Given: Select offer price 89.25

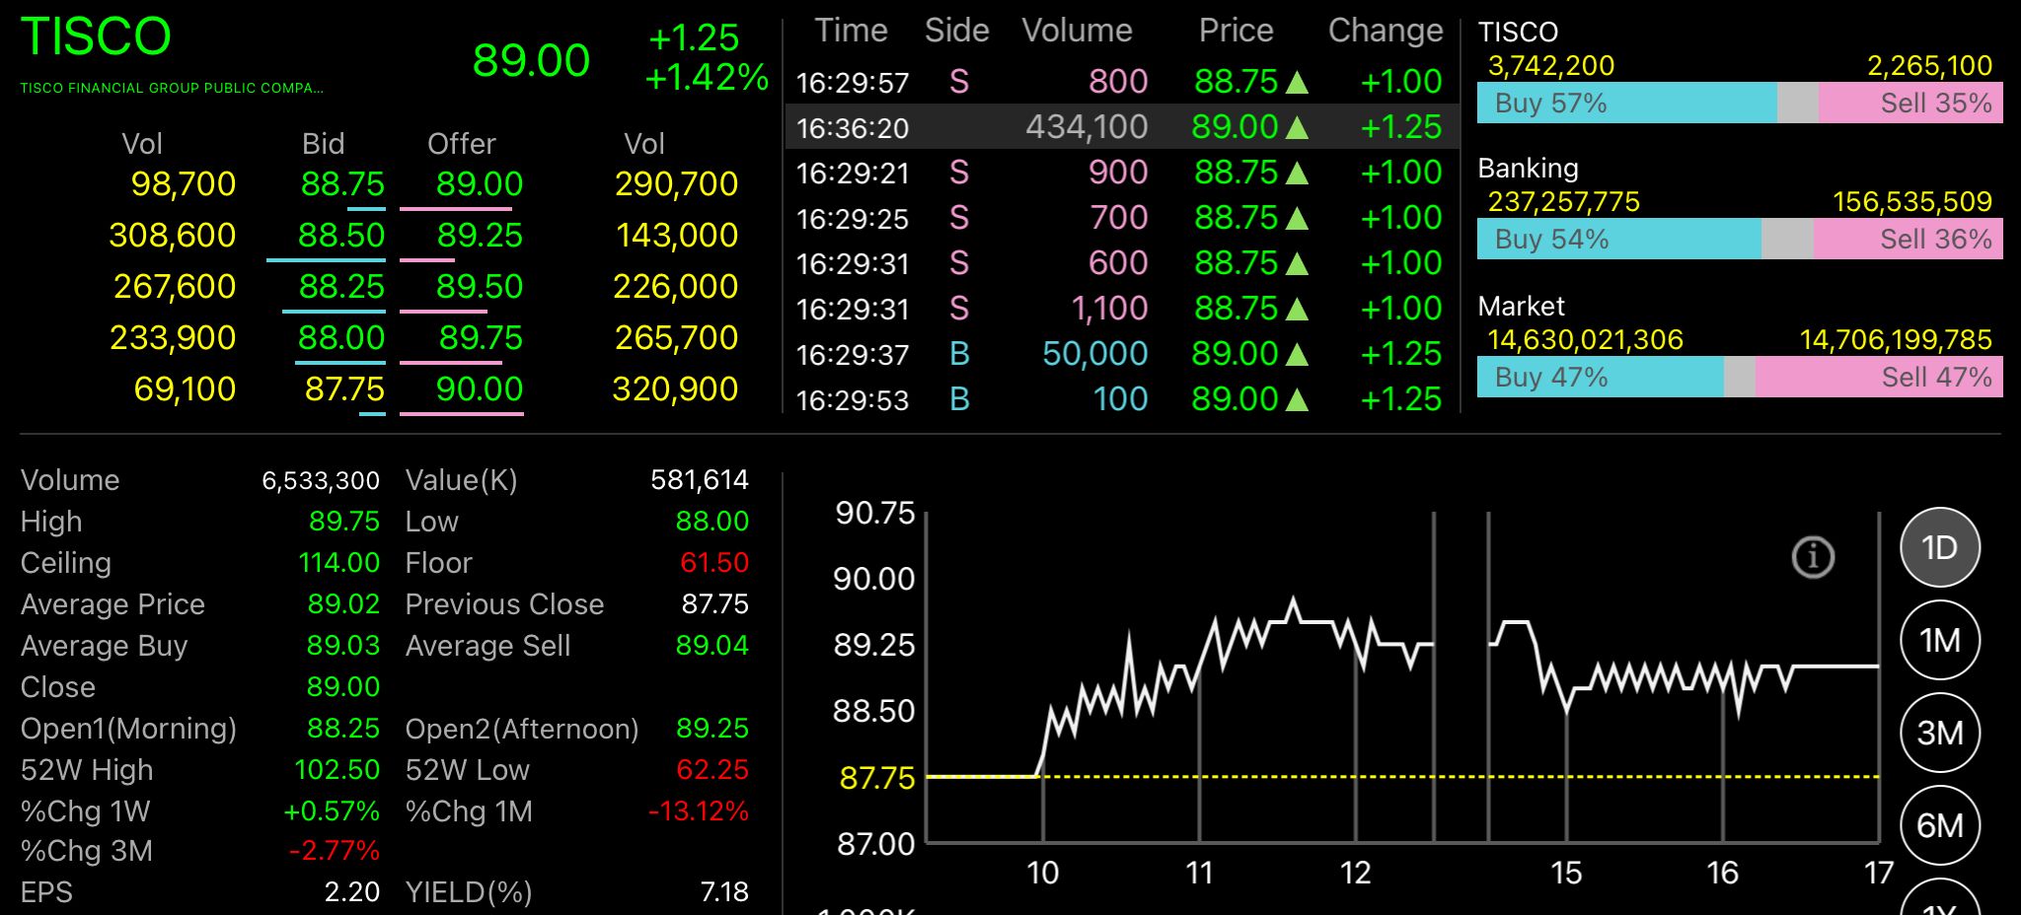Looking at the screenshot, I should tap(480, 236).
